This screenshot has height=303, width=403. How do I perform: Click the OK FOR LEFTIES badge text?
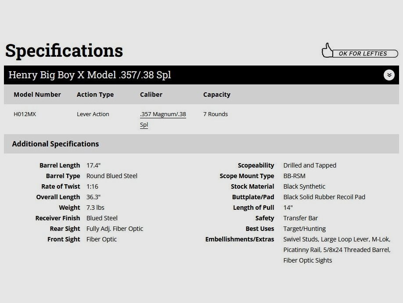point(363,54)
